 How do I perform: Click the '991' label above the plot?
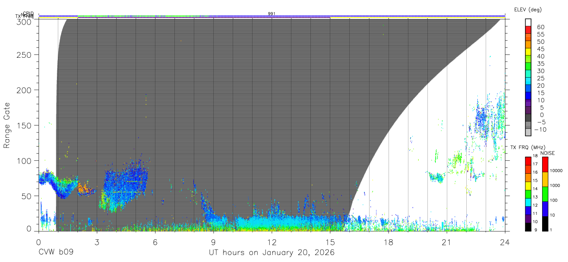[272, 14]
